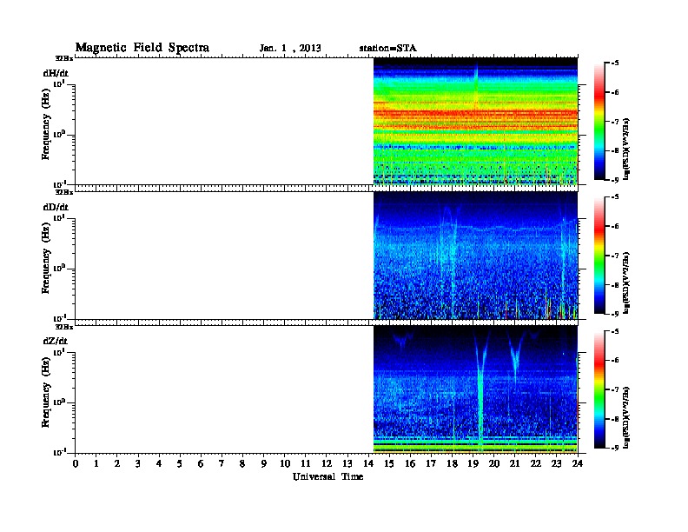Click hour 3 on the time axis
This screenshot has height=532, width=688.
click(138, 464)
